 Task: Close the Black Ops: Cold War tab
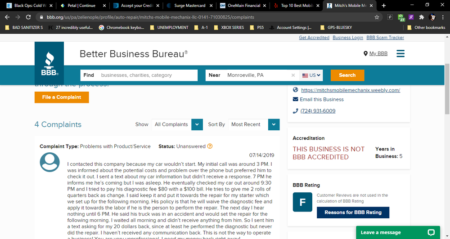tap(51, 5)
